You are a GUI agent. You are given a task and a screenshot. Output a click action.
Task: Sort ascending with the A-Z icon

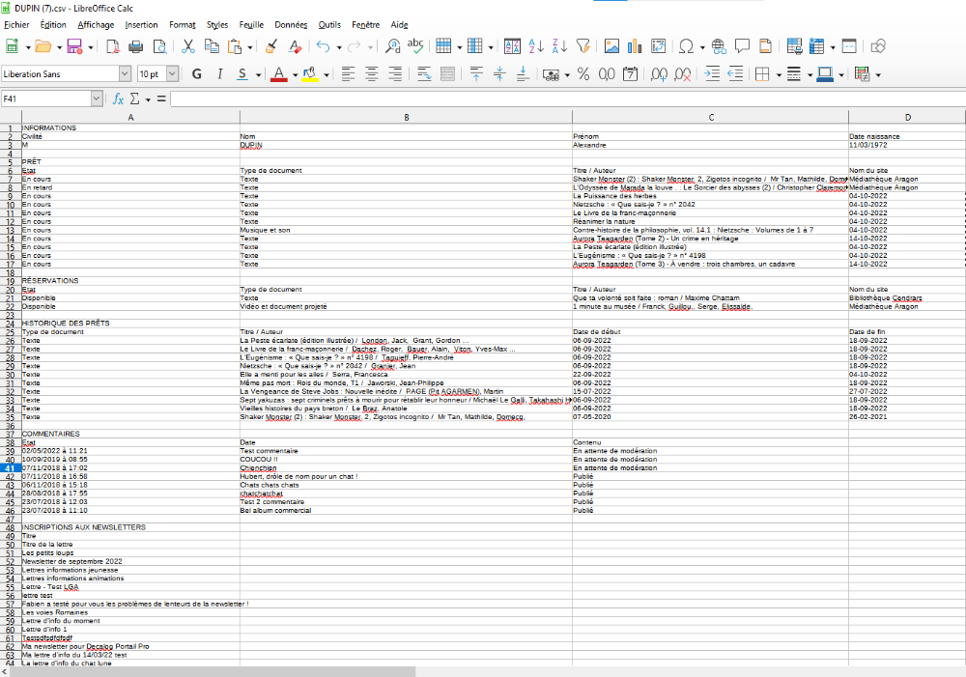(535, 45)
